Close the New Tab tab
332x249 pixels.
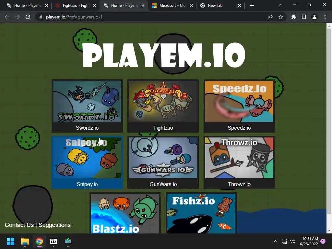pos(240,6)
